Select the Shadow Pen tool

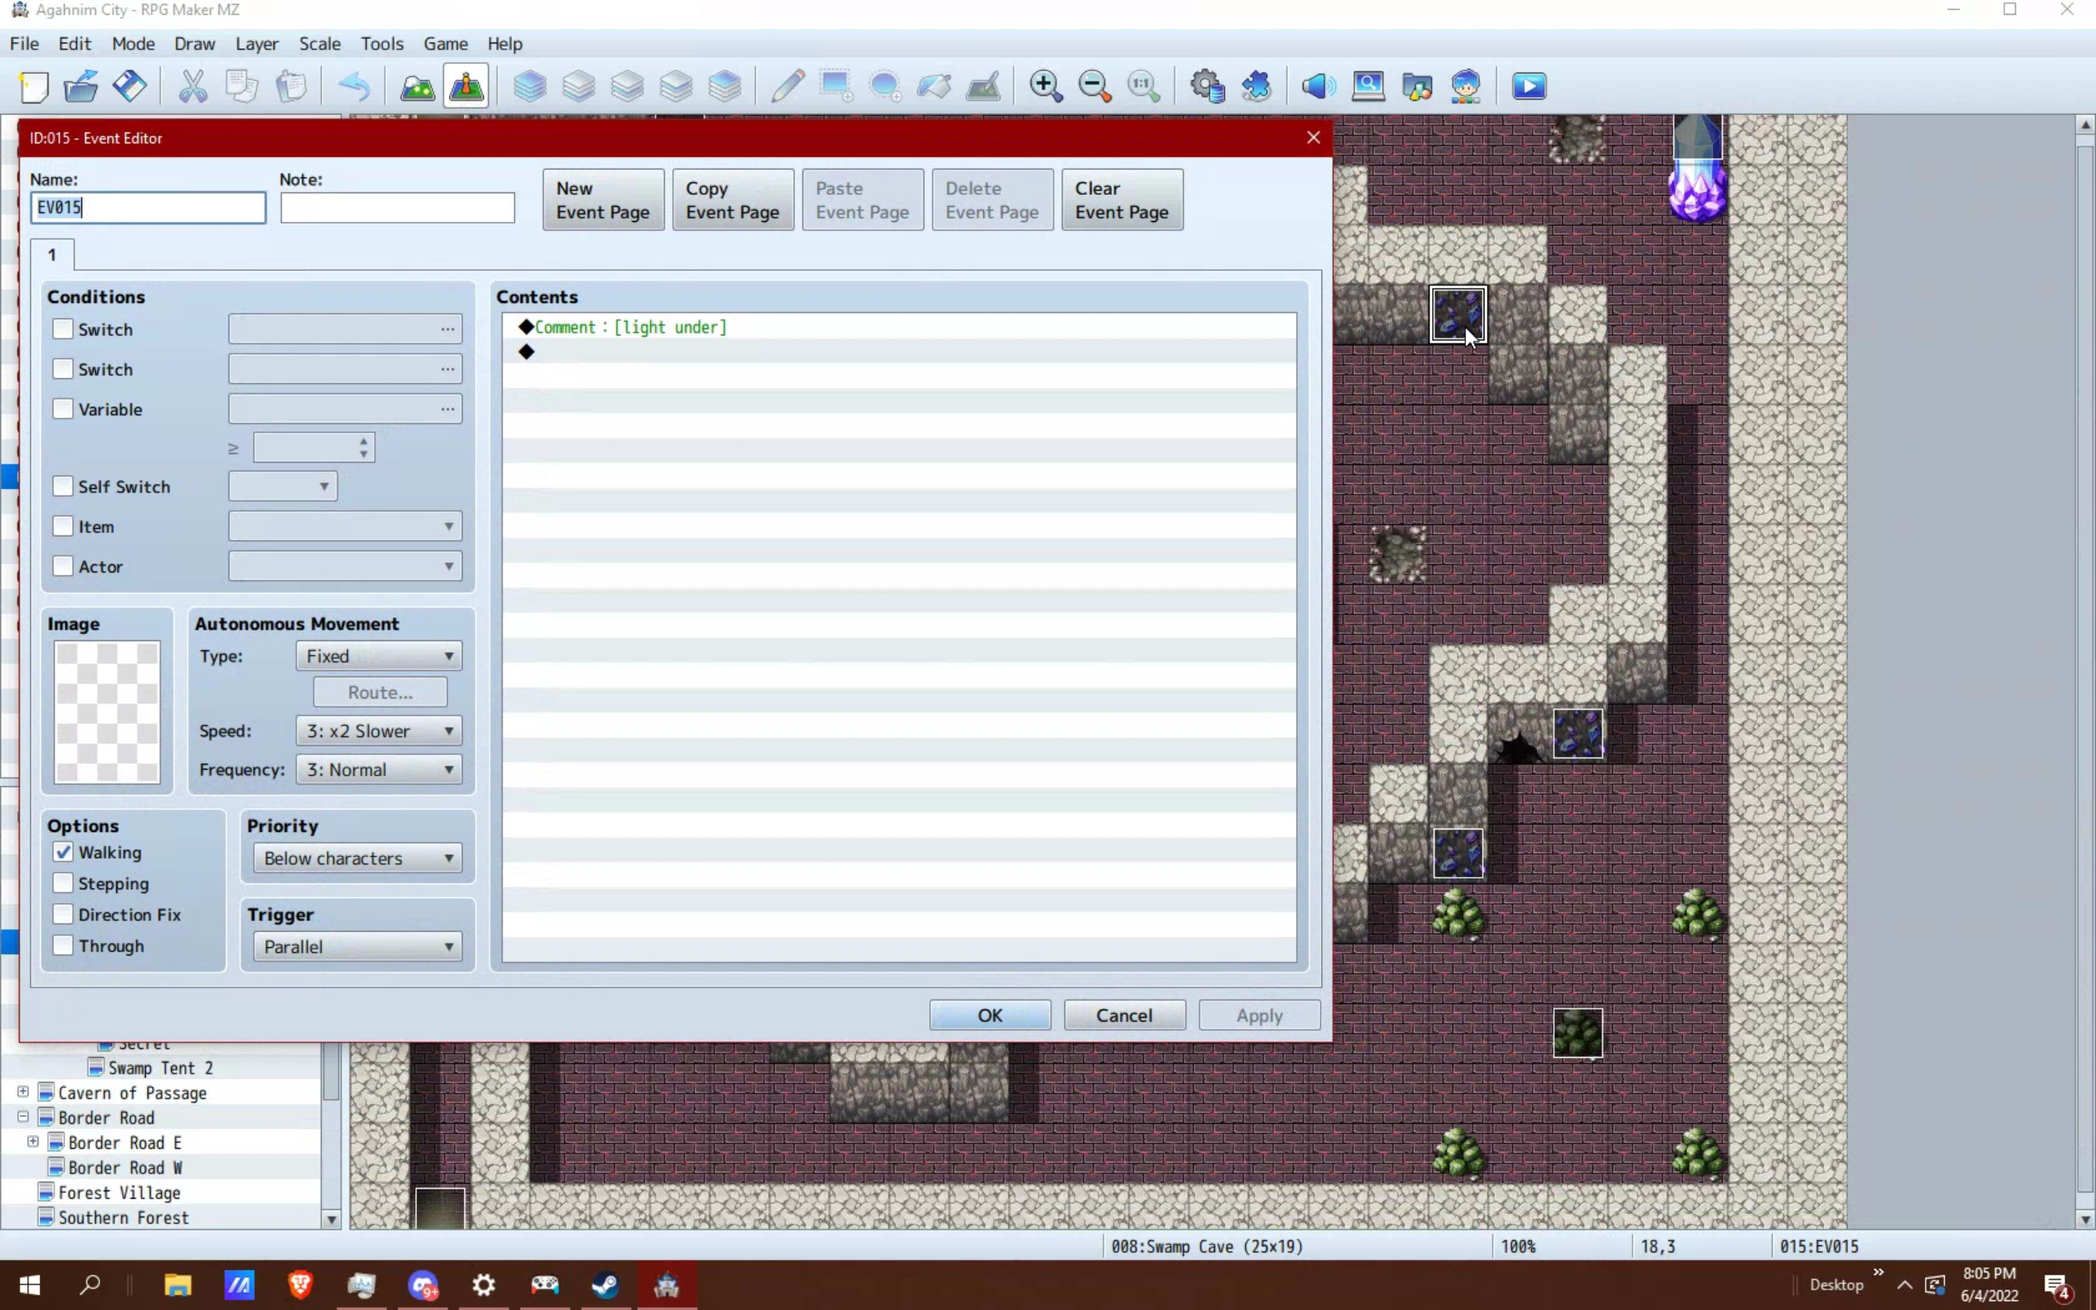pos(983,87)
